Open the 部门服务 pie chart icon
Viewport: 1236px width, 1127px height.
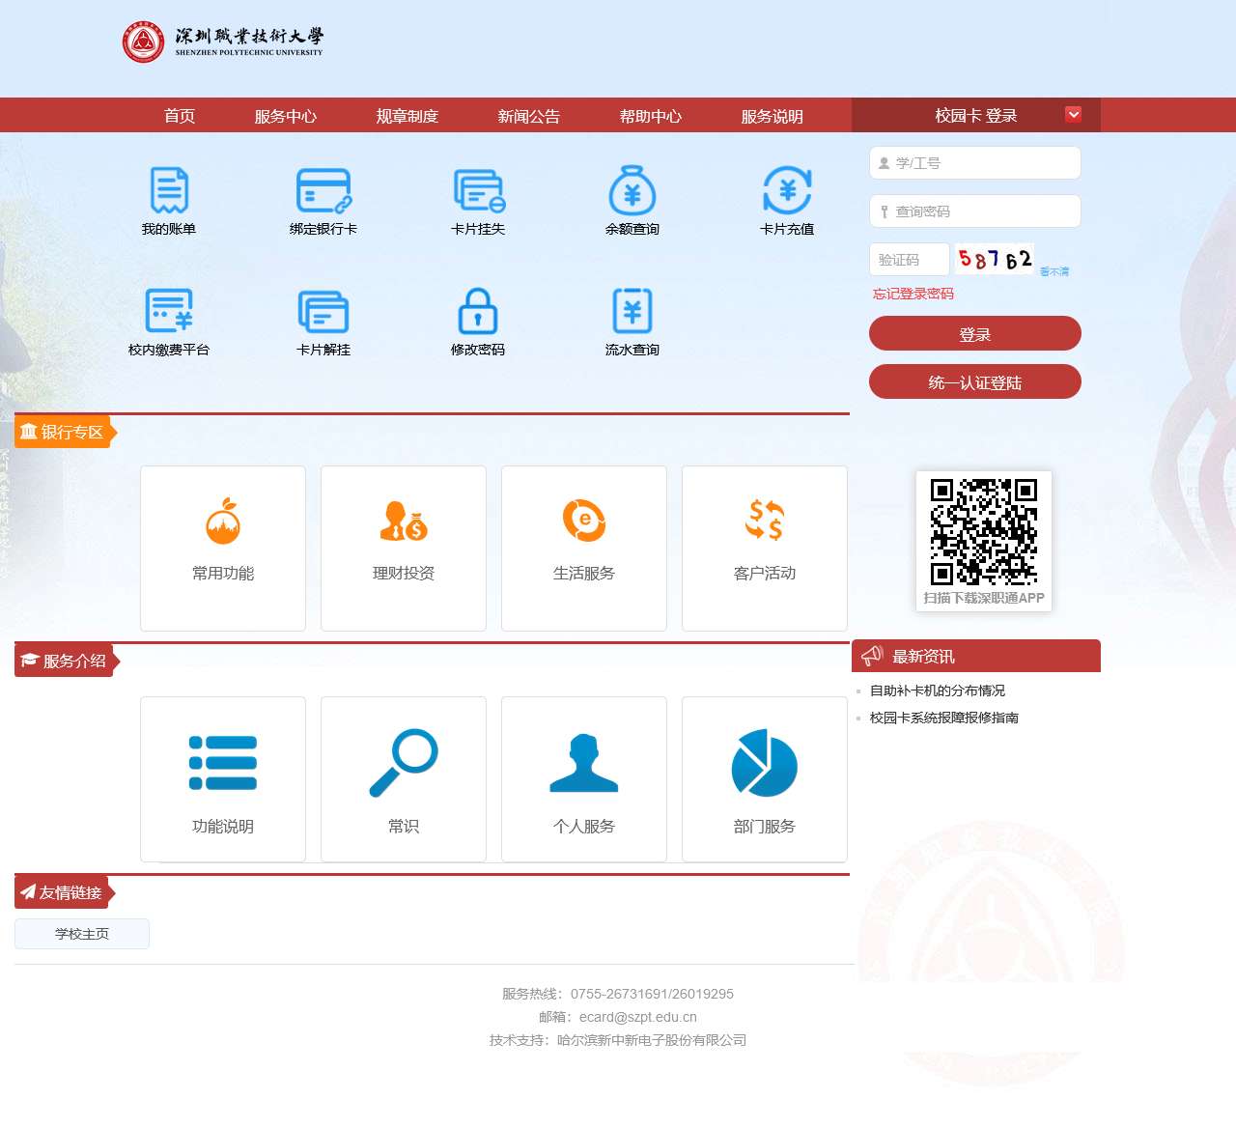tap(765, 763)
